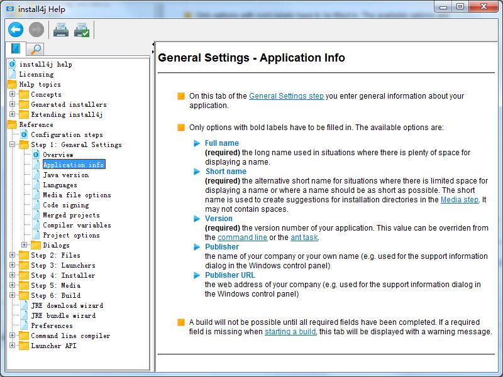The width and height of the screenshot is (503, 377).
Task: Expand Launcher API node
Action: [12, 345]
